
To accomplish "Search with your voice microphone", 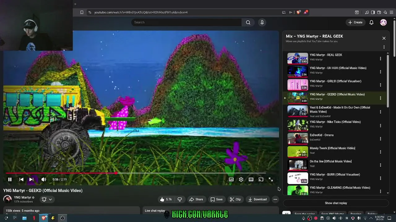I will click(x=262, y=22).
